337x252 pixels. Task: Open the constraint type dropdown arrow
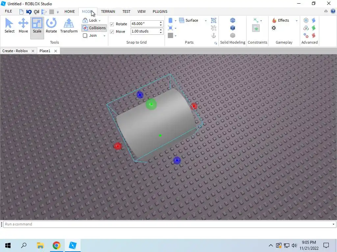[x=261, y=21]
